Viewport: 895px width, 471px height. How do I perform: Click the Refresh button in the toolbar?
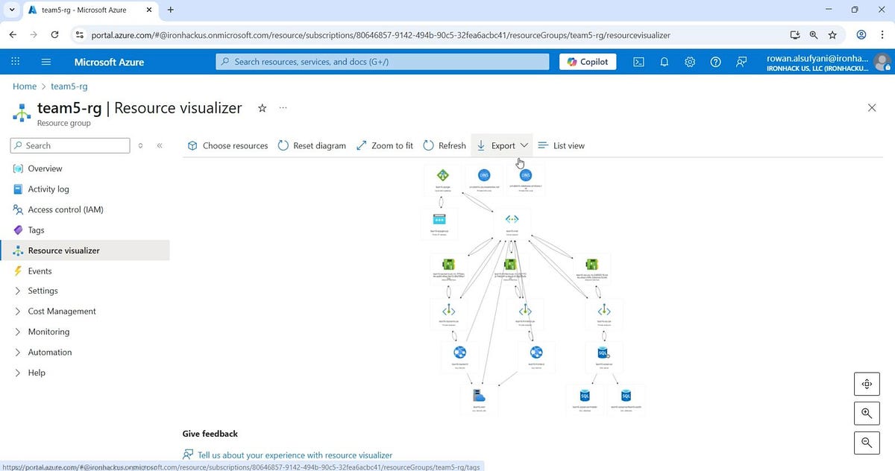pyautogui.click(x=445, y=145)
